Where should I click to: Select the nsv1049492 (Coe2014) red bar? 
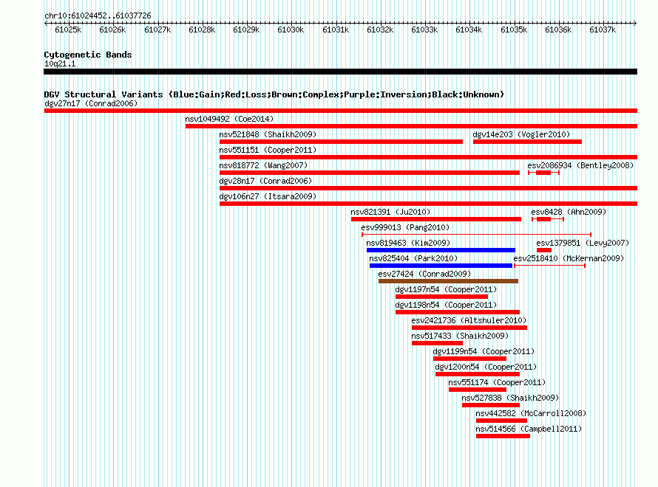click(411, 126)
